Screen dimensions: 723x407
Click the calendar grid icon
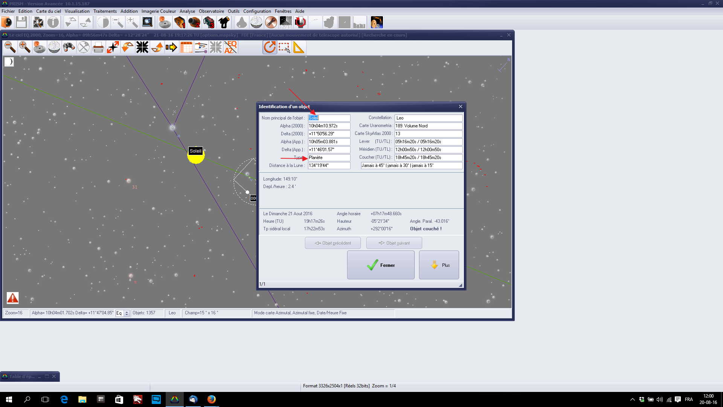click(186, 47)
